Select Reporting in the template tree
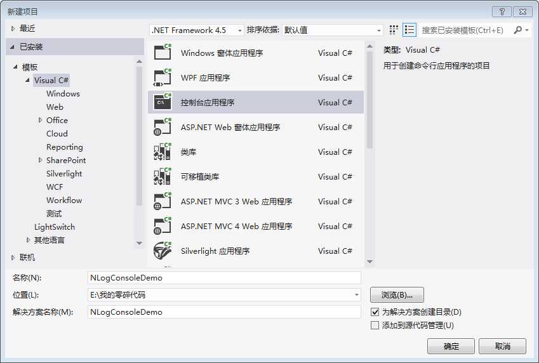 click(65, 147)
